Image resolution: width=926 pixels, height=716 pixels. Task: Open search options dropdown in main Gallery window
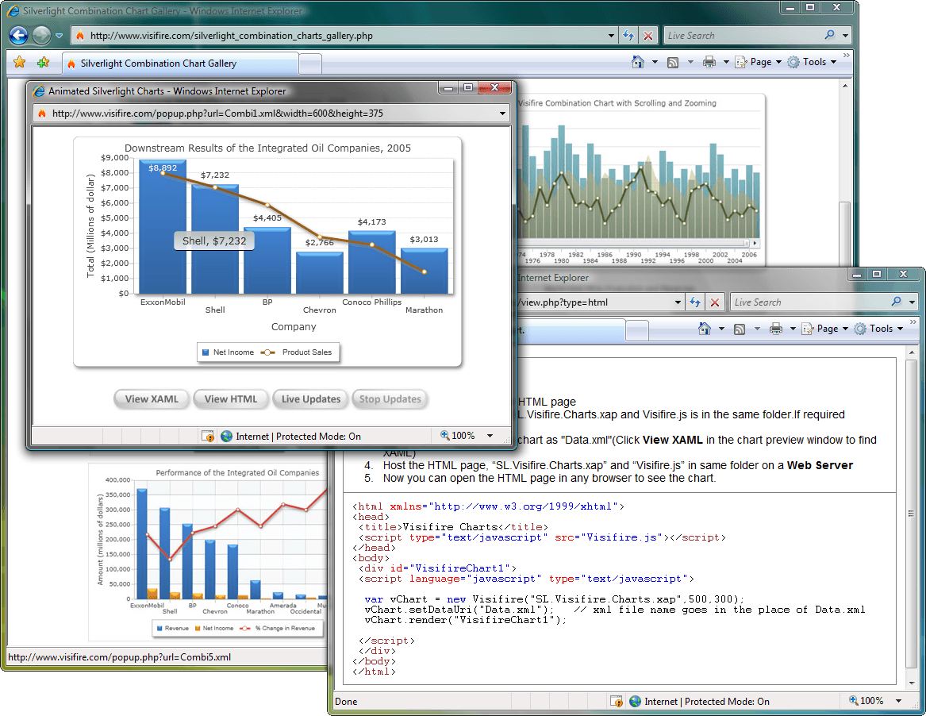845,36
